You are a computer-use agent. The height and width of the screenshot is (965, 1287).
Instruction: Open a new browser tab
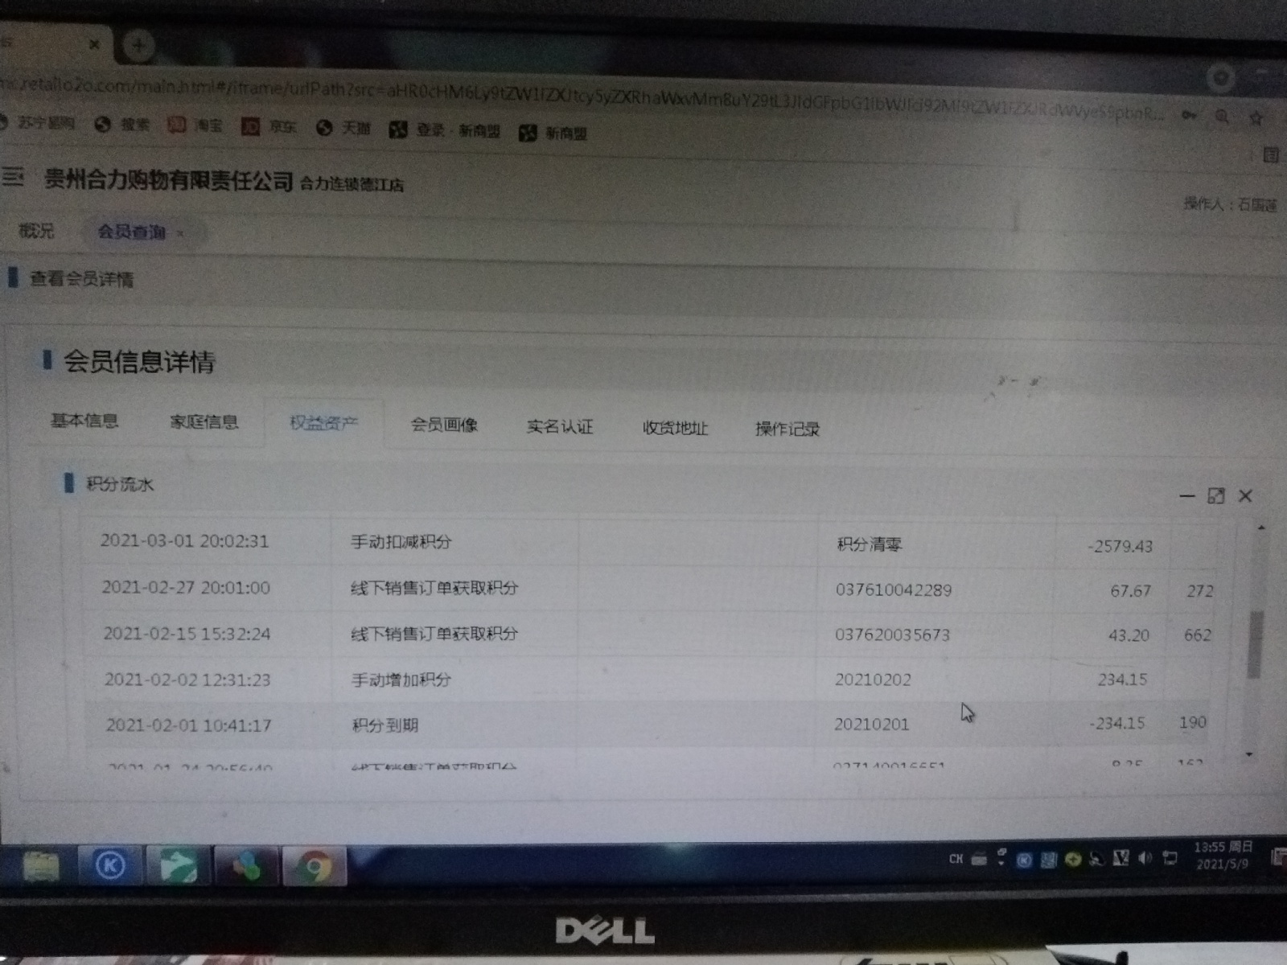pos(138,45)
